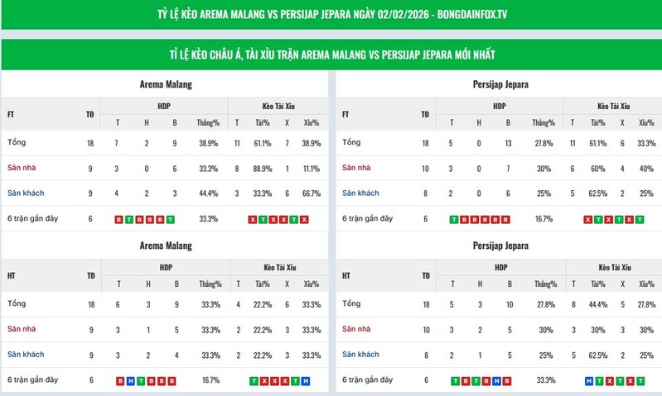Select the Kèo Tài Xỉu header in Arema Malang FT table

pos(279,106)
